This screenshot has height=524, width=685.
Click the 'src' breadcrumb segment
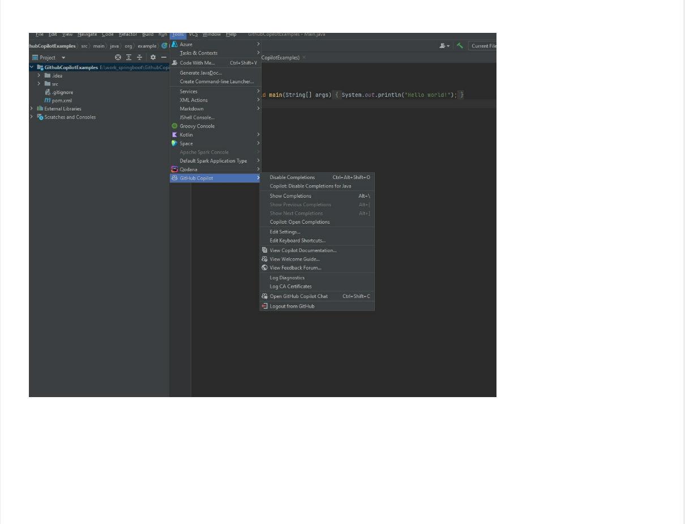84,46
